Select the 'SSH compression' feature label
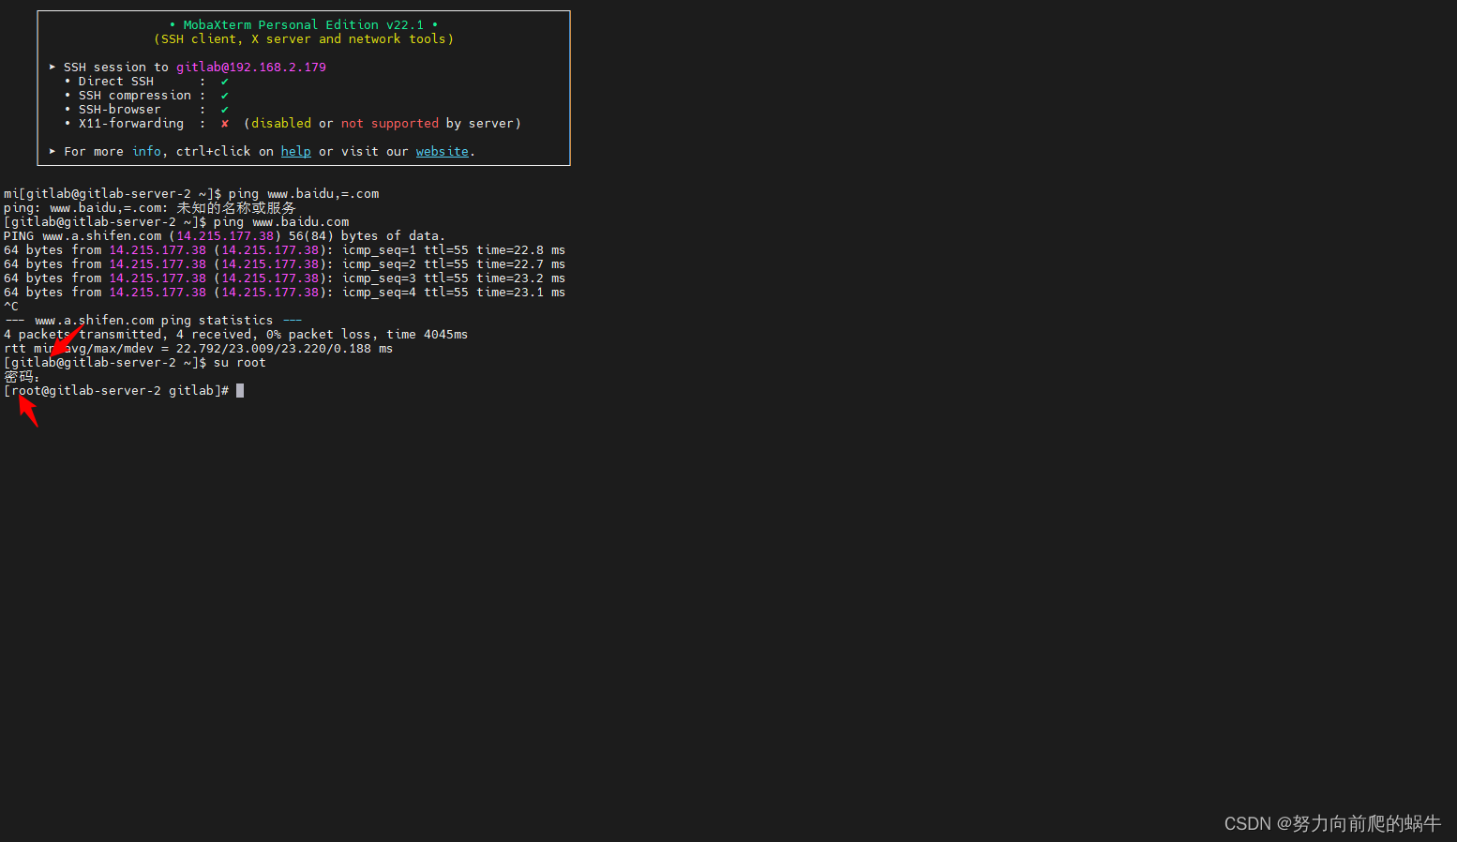Image resolution: width=1457 pixels, height=842 pixels. (x=135, y=95)
